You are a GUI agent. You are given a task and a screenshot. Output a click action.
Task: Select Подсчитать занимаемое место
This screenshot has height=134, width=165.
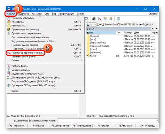(45, 49)
